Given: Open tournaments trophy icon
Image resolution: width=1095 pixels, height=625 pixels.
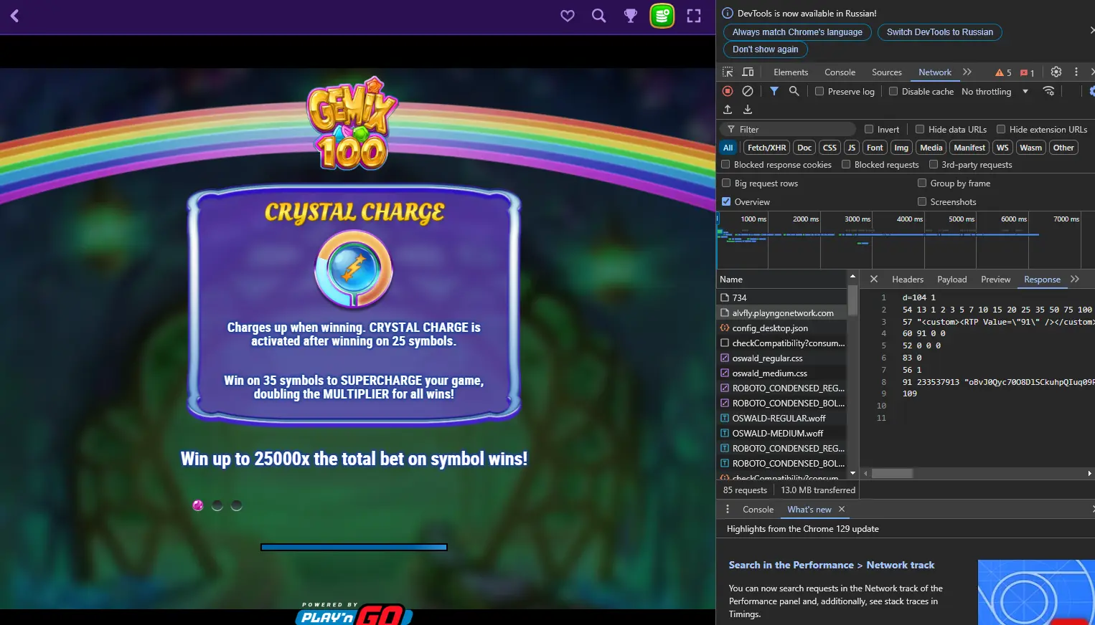Looking at the screenshot, I should pos(631,16).
